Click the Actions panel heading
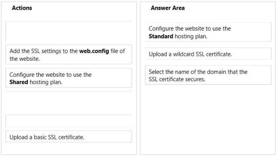 point(22,8)
